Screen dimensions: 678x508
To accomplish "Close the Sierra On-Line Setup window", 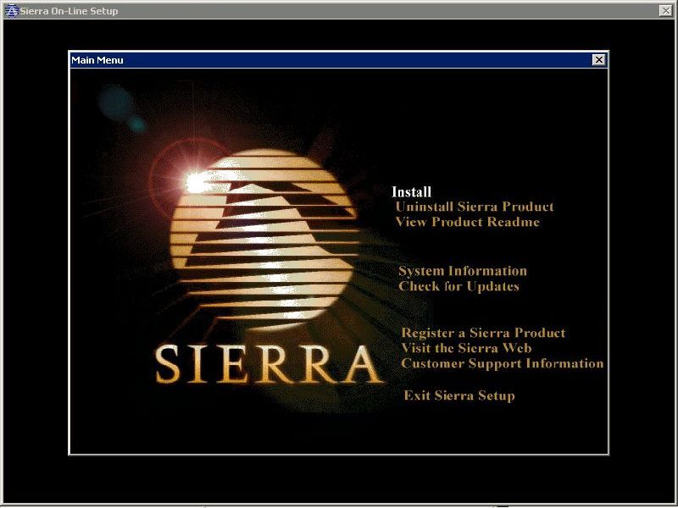I will pyautogui.click(x=665, y=11).
